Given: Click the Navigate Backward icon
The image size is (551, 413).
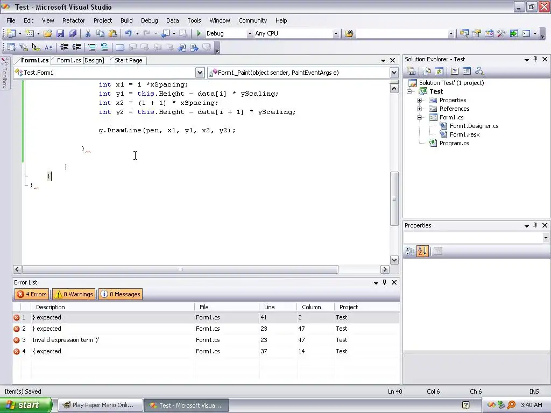Looking at the screenshot, I should [x=165, y=33].
